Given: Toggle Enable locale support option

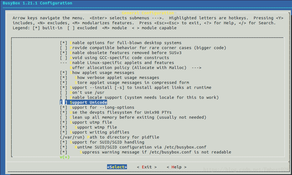Looking at the screenshot, I should [x=139, y=97].
